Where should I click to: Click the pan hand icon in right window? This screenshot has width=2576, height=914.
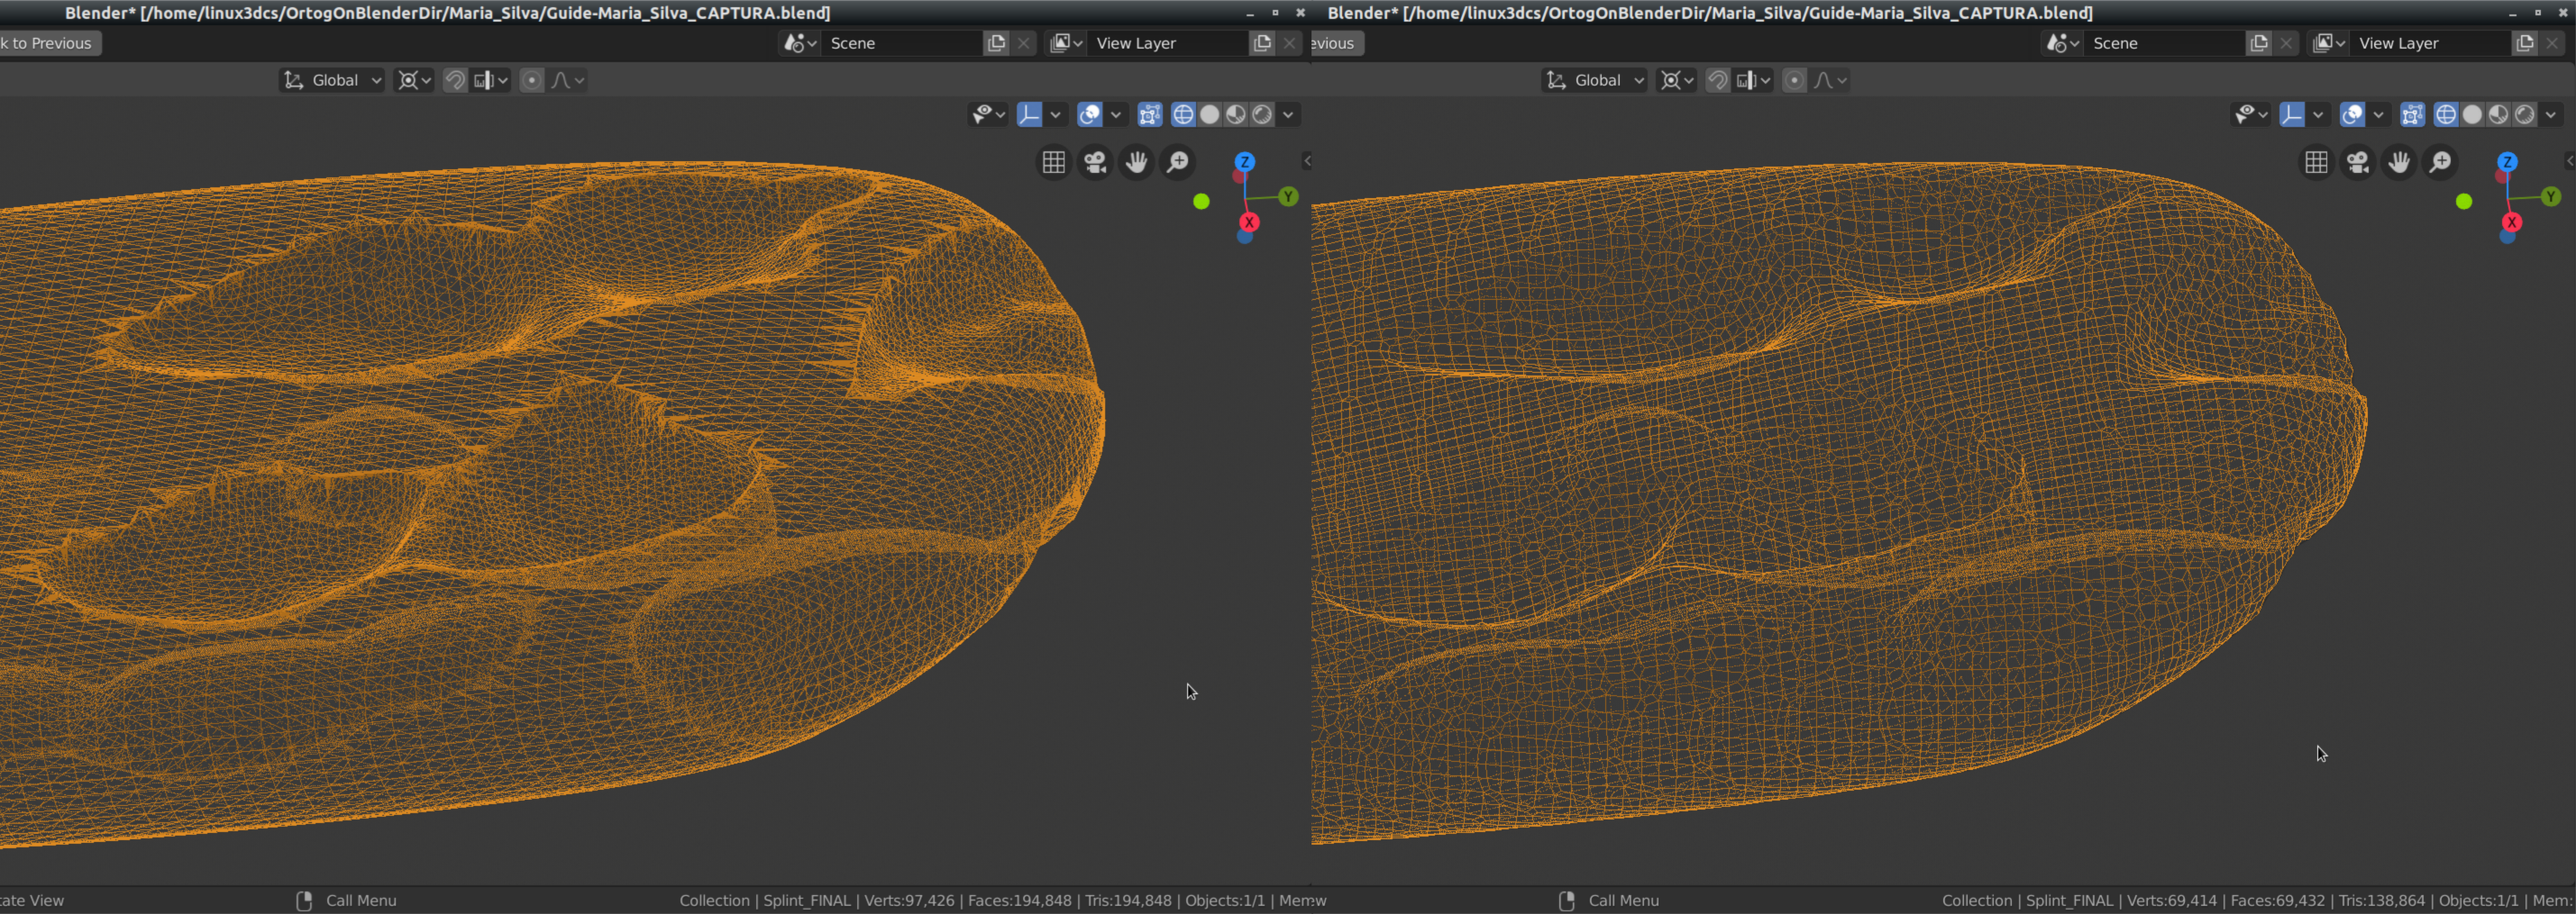pyautogui.click(x=2399, y=162)
